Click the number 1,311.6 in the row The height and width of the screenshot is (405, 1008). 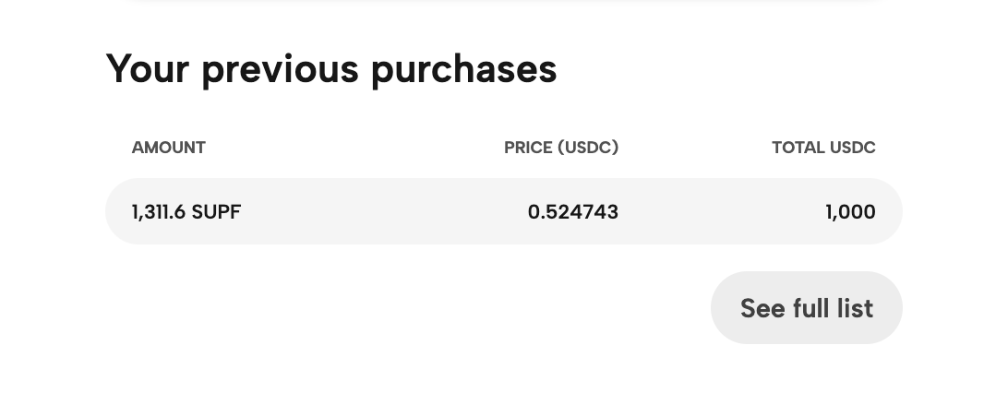159,212
